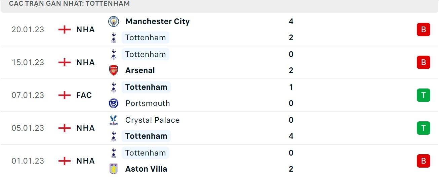The width and height of the screenshot is (439, 177).
Task: Click Tottenham crest in the 20.01.23 match
Action: pos(114,38)
